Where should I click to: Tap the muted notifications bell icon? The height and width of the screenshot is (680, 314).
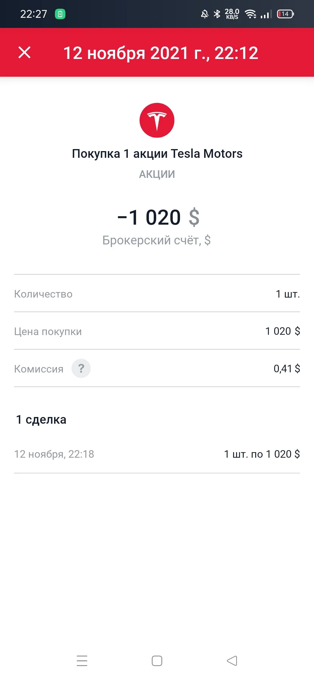[205, 14]
